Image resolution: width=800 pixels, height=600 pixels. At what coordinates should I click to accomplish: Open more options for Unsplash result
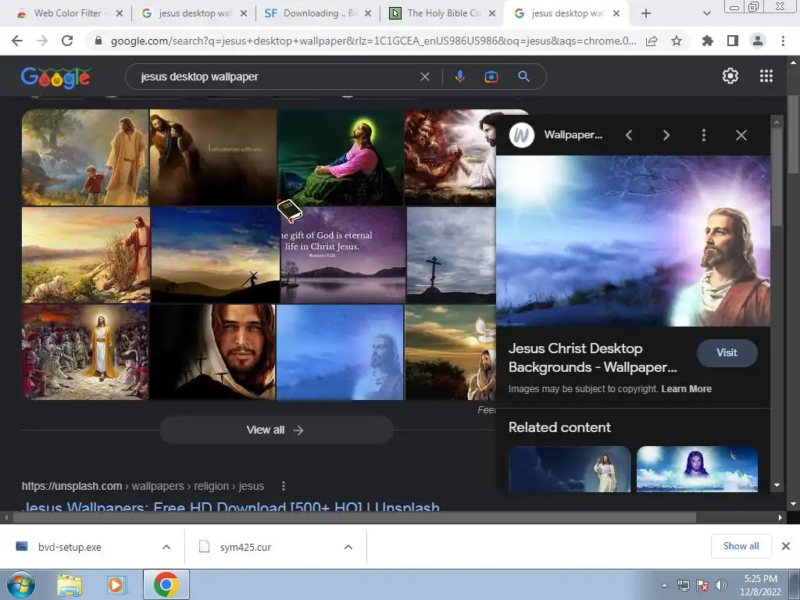click(284, 486)
